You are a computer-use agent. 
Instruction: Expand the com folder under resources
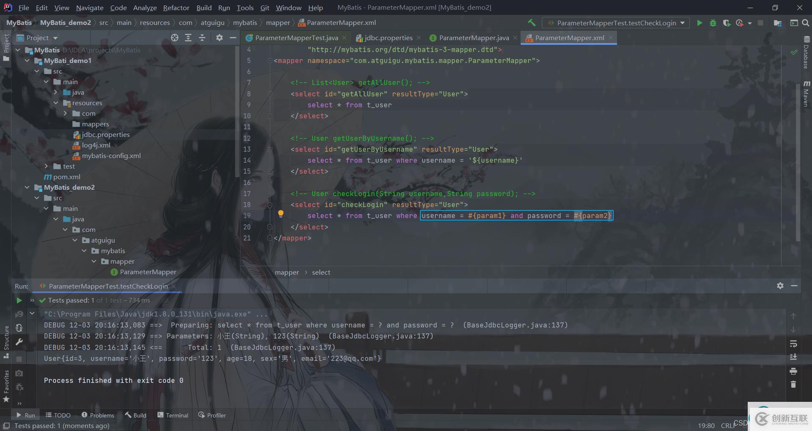[x=65, y=113]
